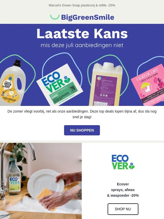Viewport: 164px width, 219px height.
Task: Click the NU SHOPPEN button
Action: (x=82, y=130)
